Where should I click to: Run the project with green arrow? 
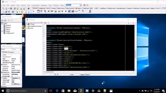click(17, 12)
